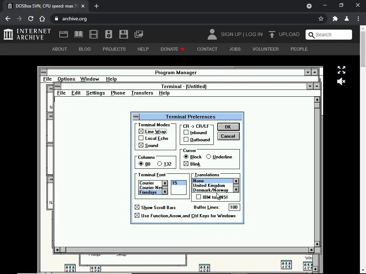Open Internet Archive web section icon

(64, 34)
